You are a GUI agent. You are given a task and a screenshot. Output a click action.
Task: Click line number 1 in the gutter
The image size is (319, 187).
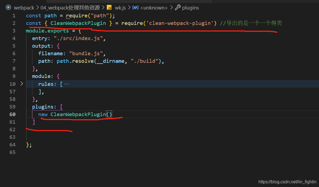coord(14,16)
